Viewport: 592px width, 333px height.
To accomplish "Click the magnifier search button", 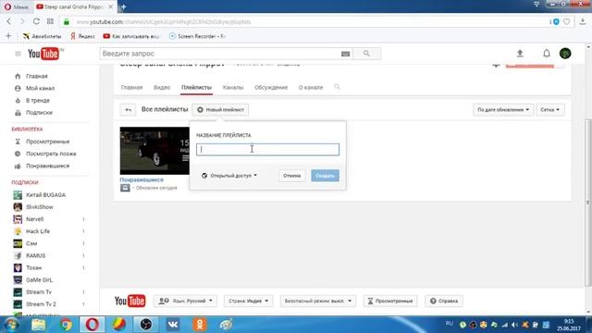I will pyautogui.click(x=366, y=54).
